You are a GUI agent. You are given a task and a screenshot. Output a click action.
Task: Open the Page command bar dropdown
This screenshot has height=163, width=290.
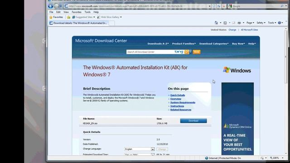click(x=250, y=23)
